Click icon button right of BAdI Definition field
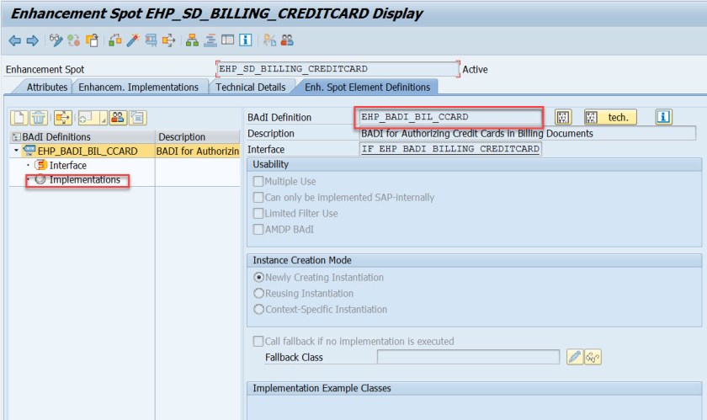The width and height of the screenshot is (707, 420). coord(563,117)
